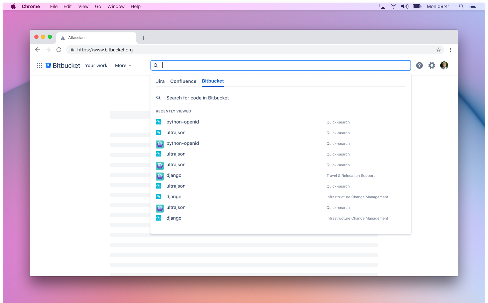The image size is (488, 303).
Task: Open a new browser tab with the plus
Action: point(144,38)
